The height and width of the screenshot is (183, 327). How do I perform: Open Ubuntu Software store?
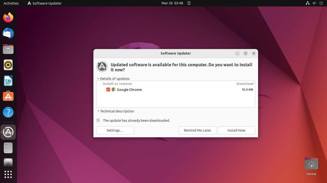click(8, 96)
